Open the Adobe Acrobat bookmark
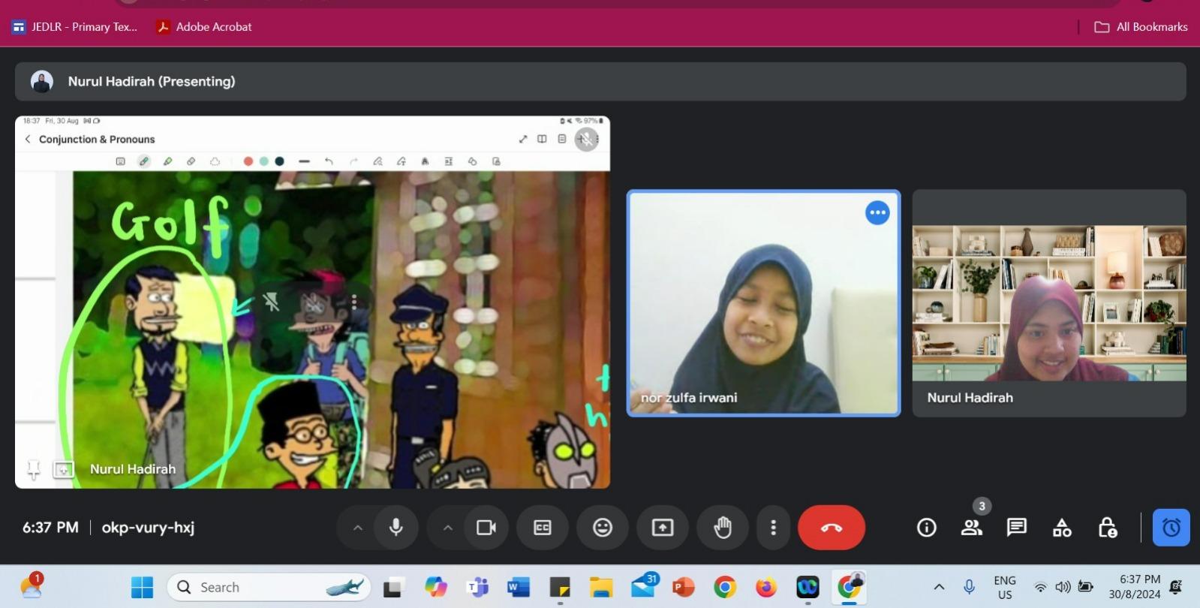This screenshot has width=1200, height=608. 204,27
